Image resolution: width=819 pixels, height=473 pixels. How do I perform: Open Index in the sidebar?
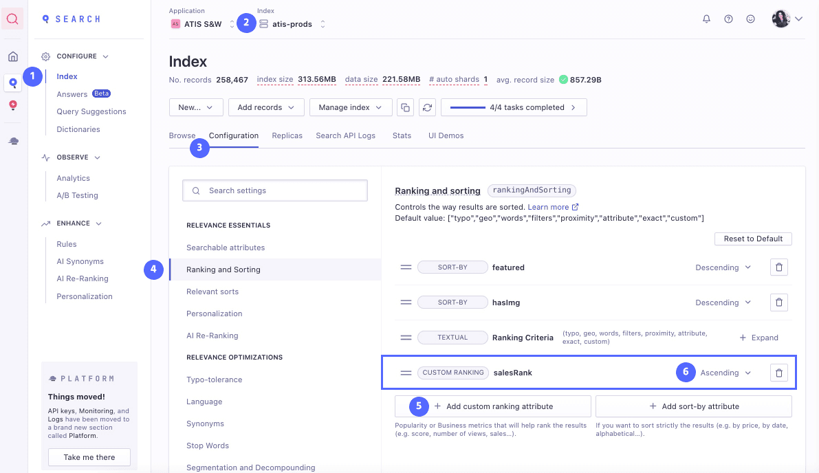coord(67,76)
